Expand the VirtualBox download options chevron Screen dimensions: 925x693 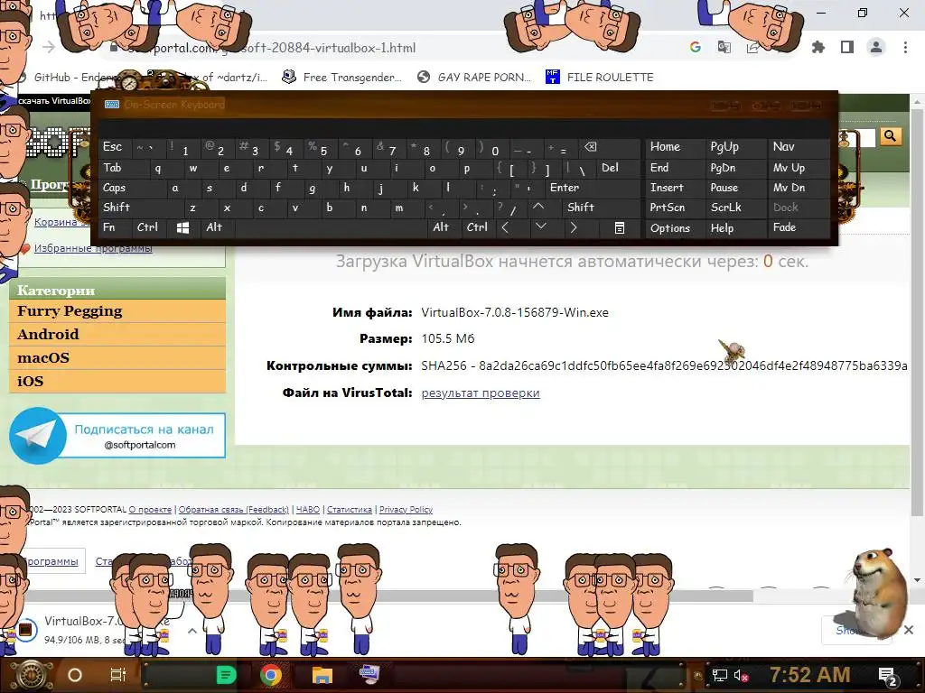click(192, 631)
